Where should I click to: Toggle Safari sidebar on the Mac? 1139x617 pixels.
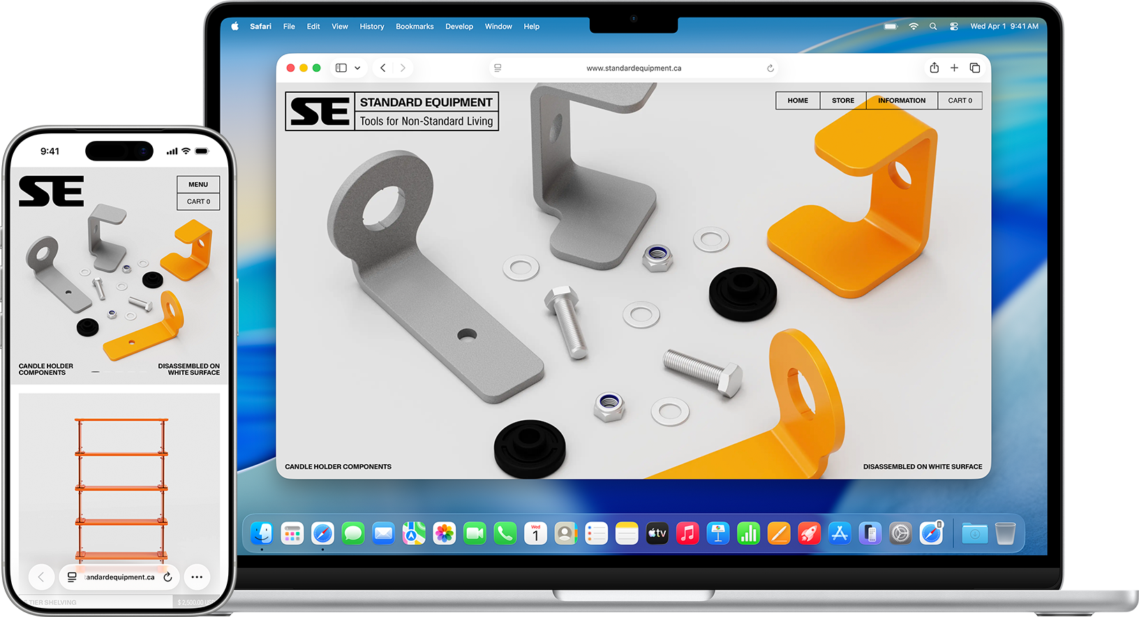tap(341, 68)
